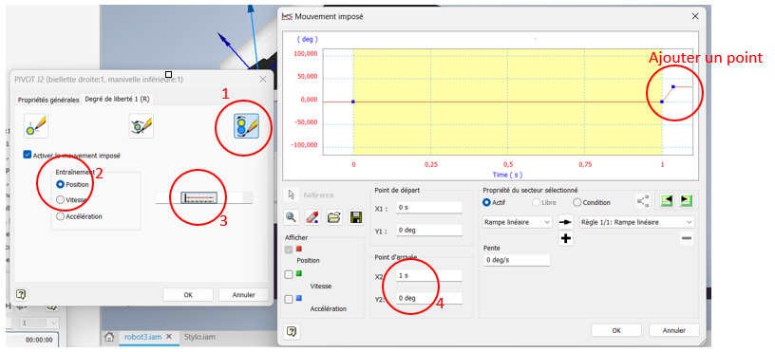Switch to the Stylo.iam document tab

pos(198,337)
